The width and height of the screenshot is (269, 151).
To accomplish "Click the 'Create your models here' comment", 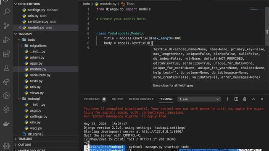I will (121, 19).
